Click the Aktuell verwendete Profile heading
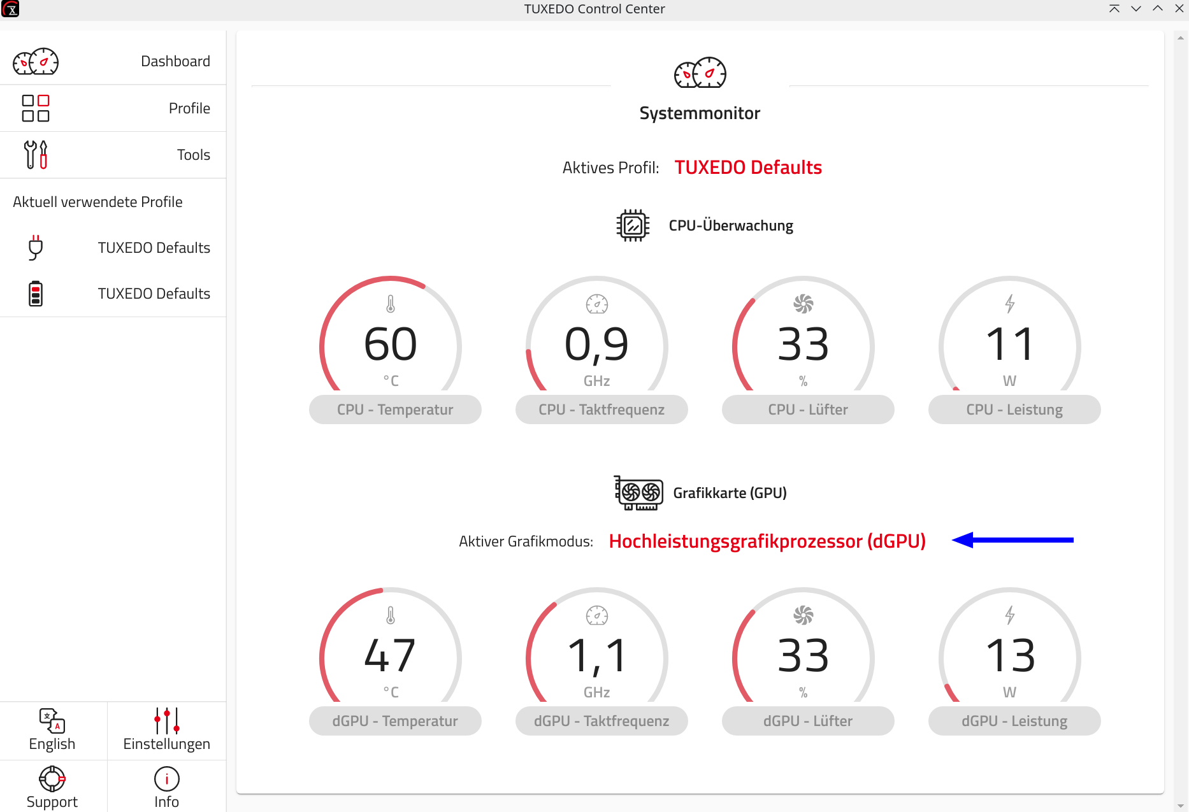The width and height of the screenshot is (1189, 812). click(x=97, y=202)
